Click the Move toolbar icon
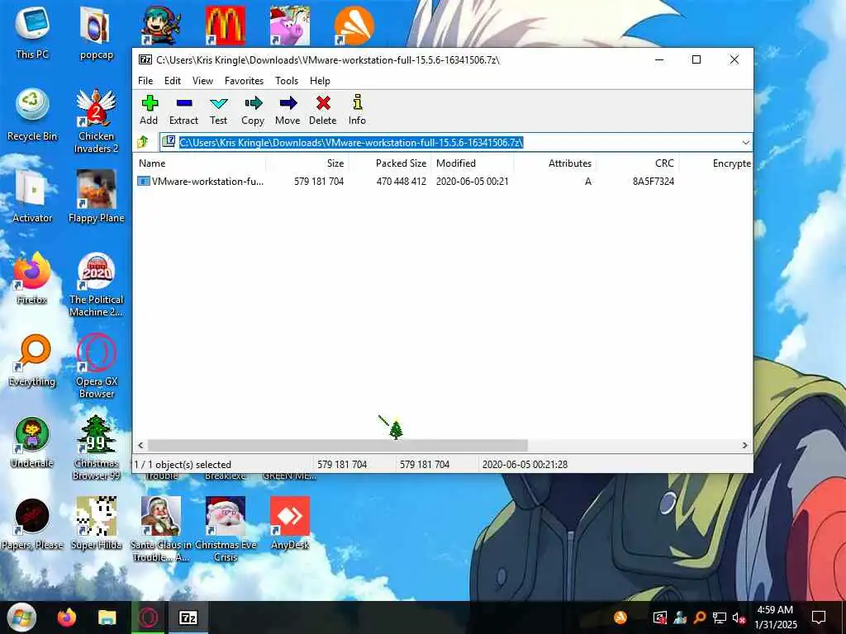 point(288,110)
